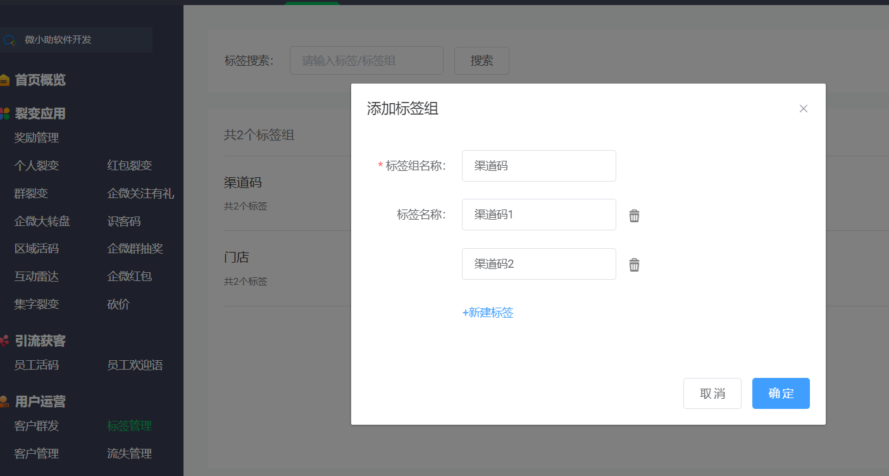Click the 门店 tag group title
The height and width of the screenshot is (476, 889).
(237, 258)
